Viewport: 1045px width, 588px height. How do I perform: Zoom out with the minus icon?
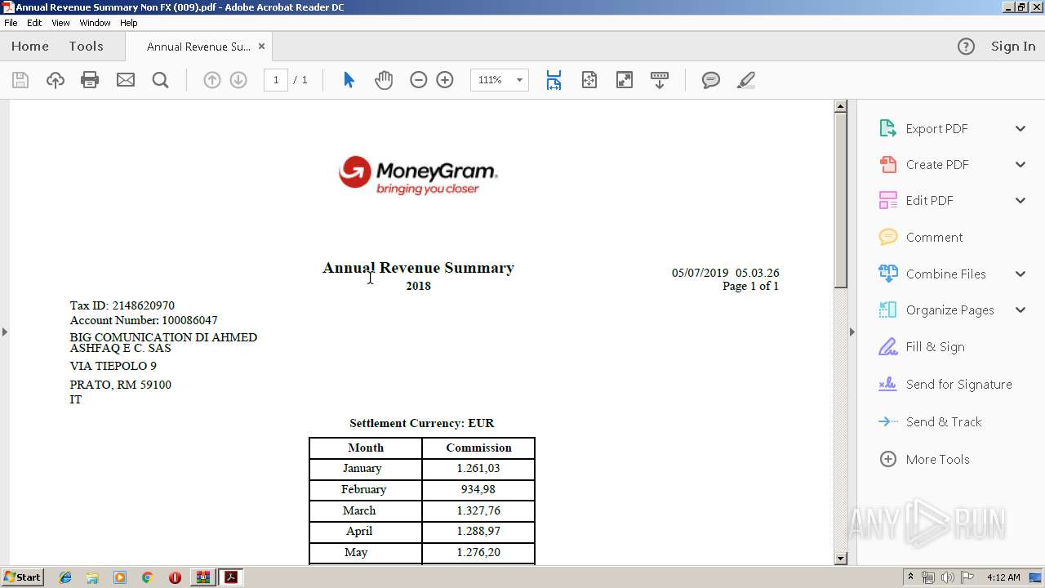point(419,80)
